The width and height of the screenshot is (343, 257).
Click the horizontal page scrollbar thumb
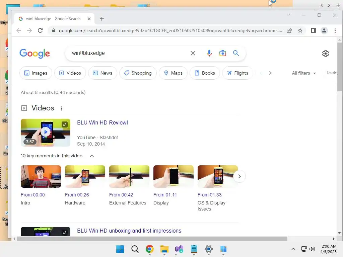(x=152, y=239)
